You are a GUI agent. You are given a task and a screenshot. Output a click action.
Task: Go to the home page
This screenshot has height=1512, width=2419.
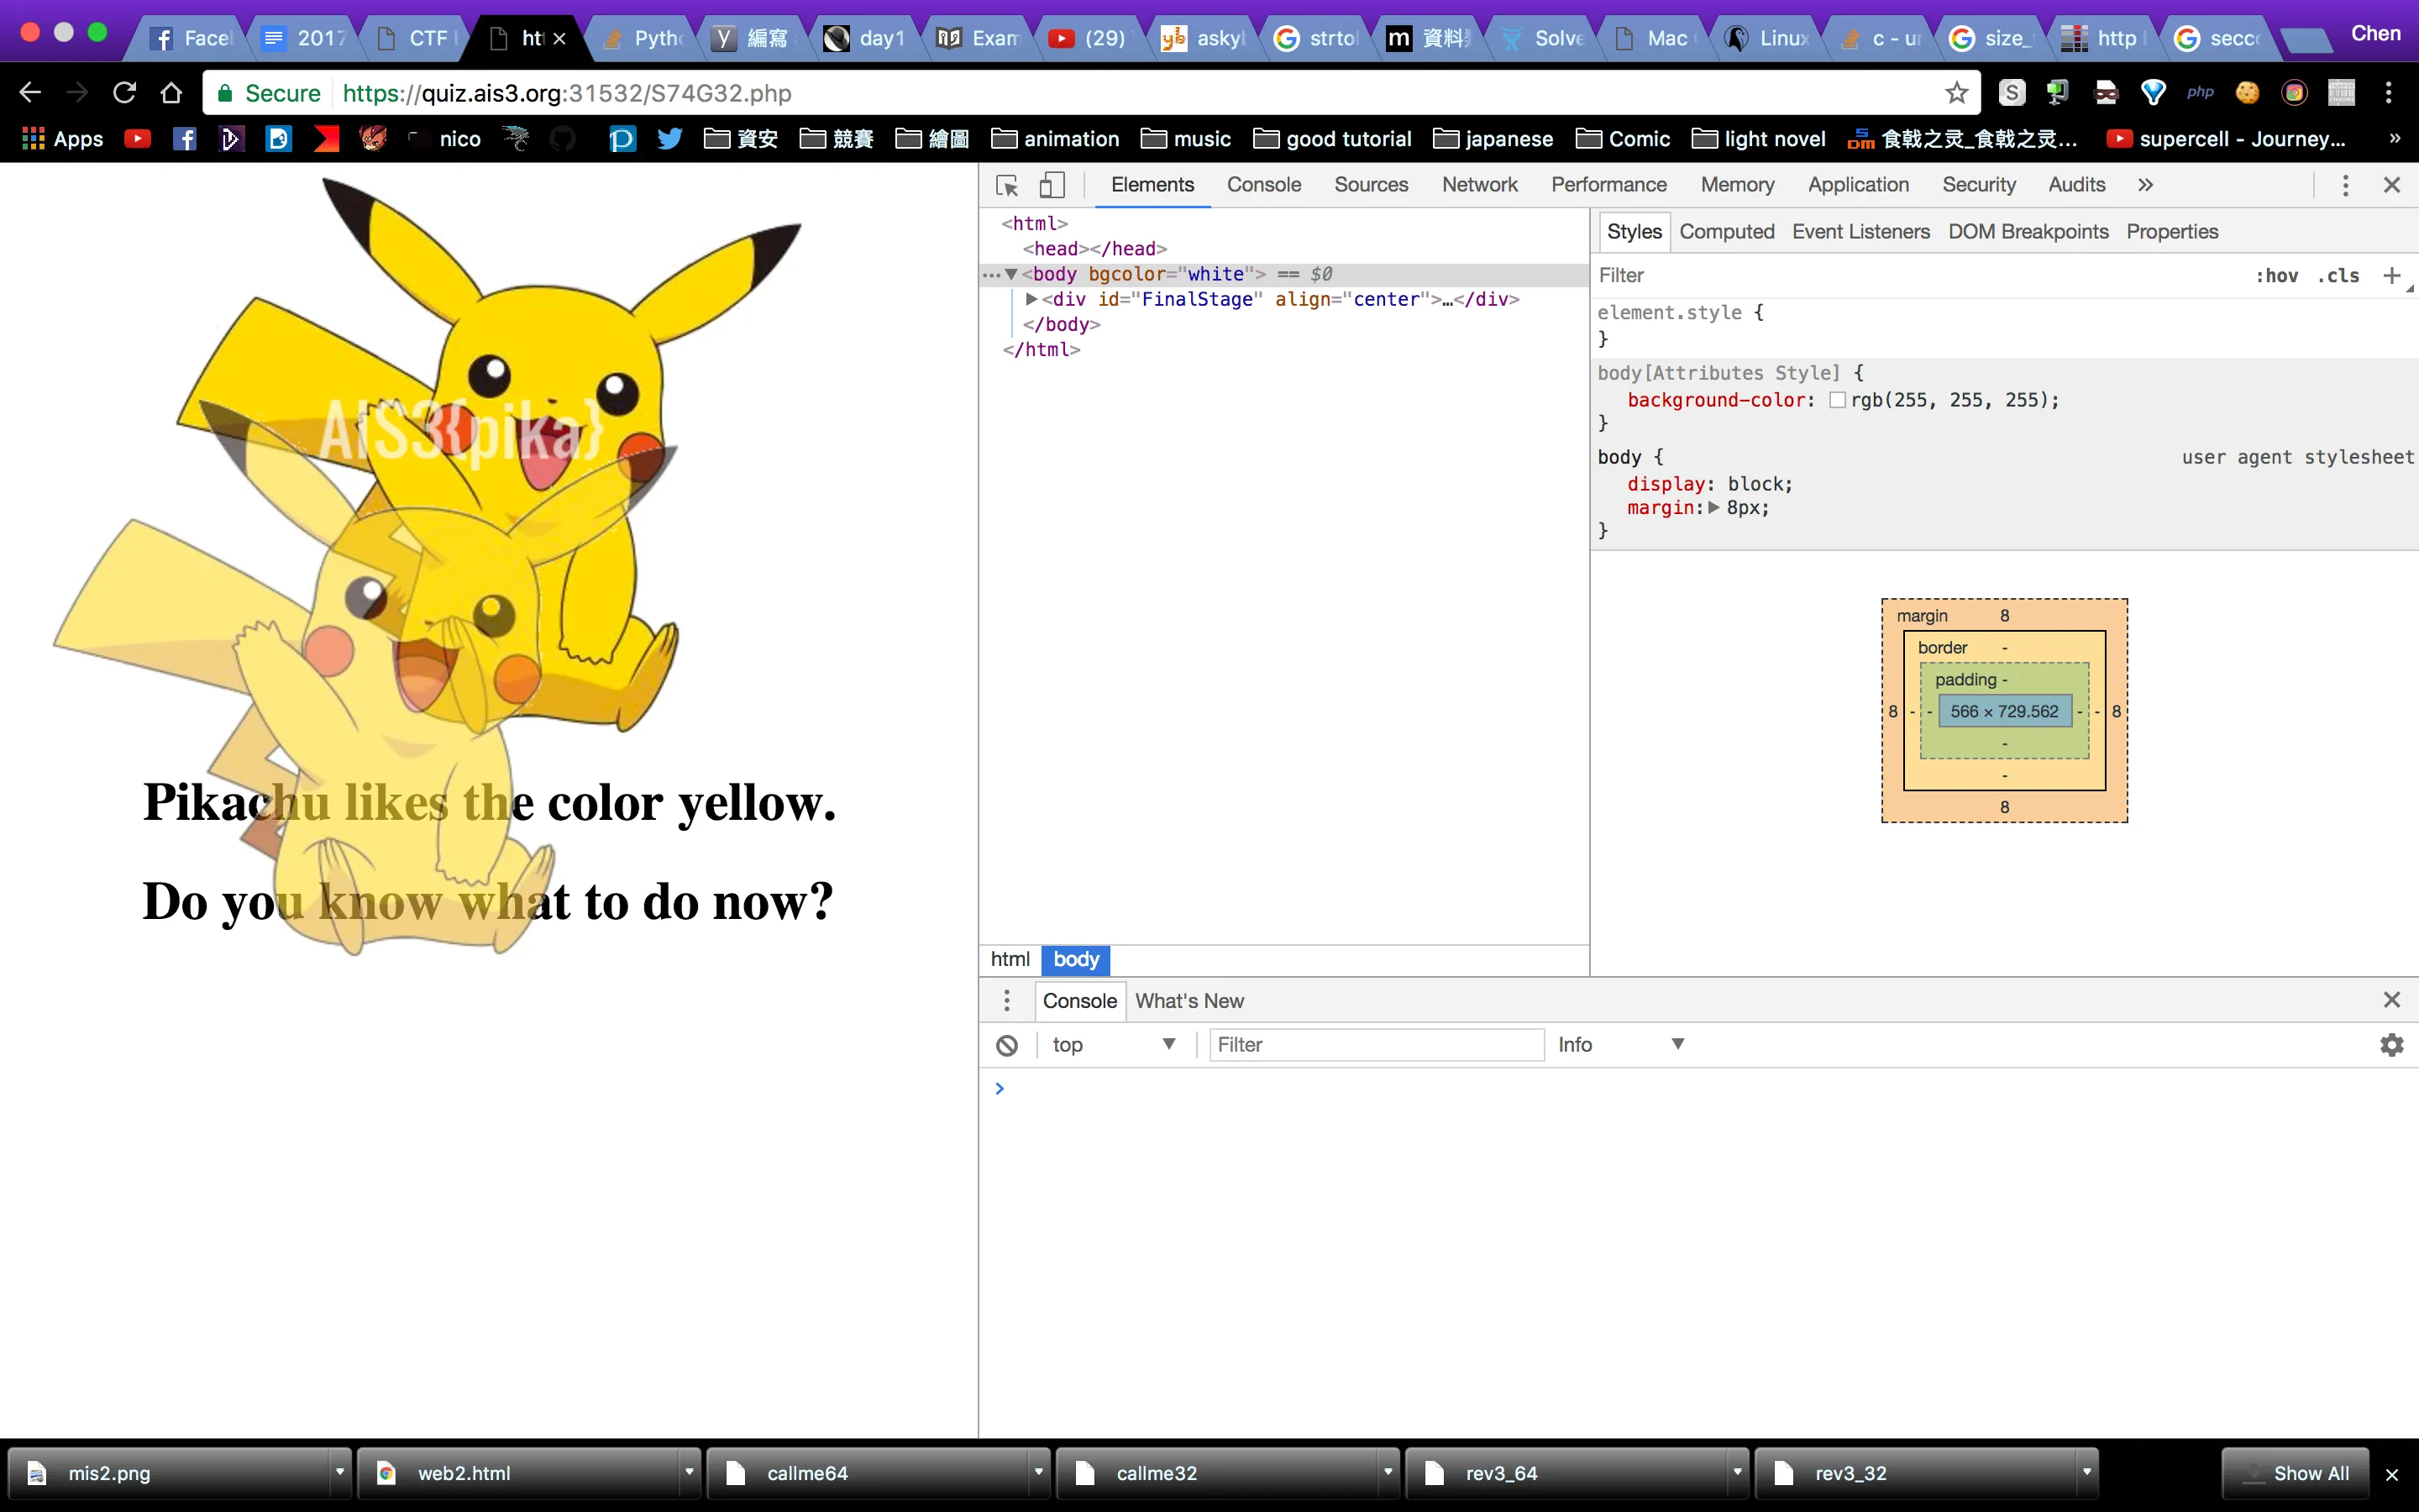click(171, 93)
